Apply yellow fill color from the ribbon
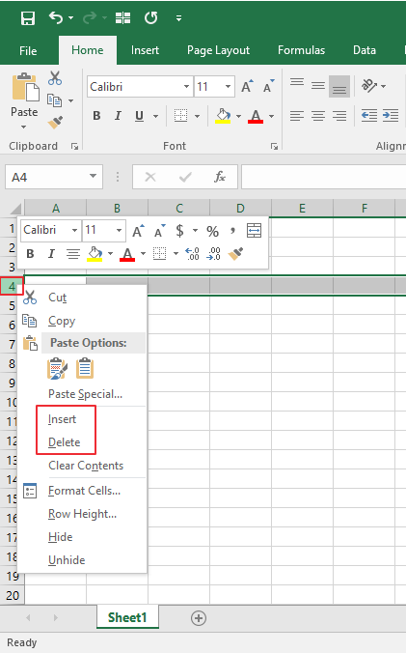Image resolution: width=406 pixels, height=653 pixels. [x=223, y=116]
